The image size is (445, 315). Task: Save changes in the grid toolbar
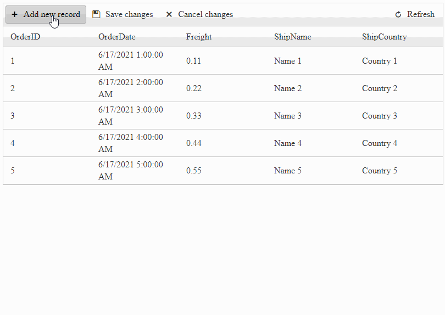point(123,14)
